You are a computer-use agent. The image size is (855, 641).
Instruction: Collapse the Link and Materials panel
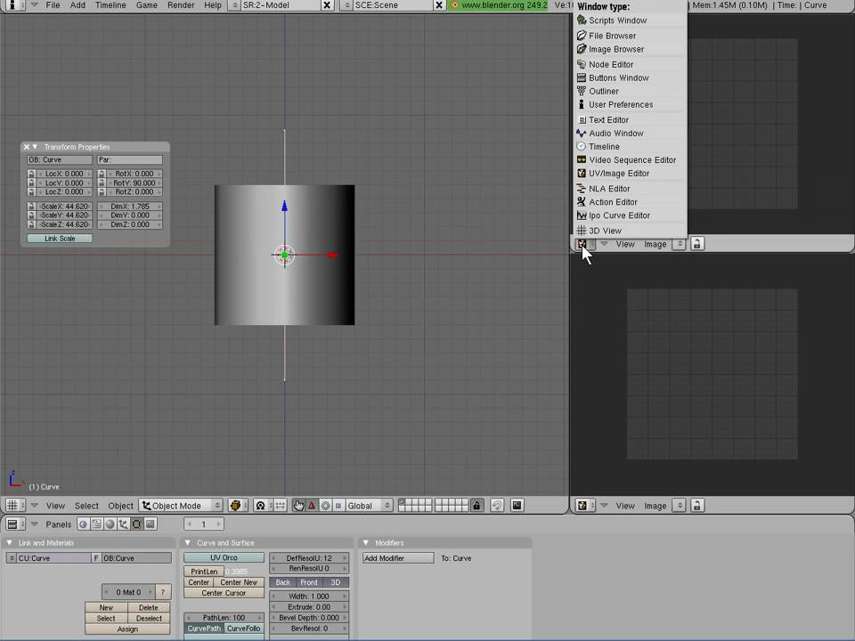tap(9, 543)
